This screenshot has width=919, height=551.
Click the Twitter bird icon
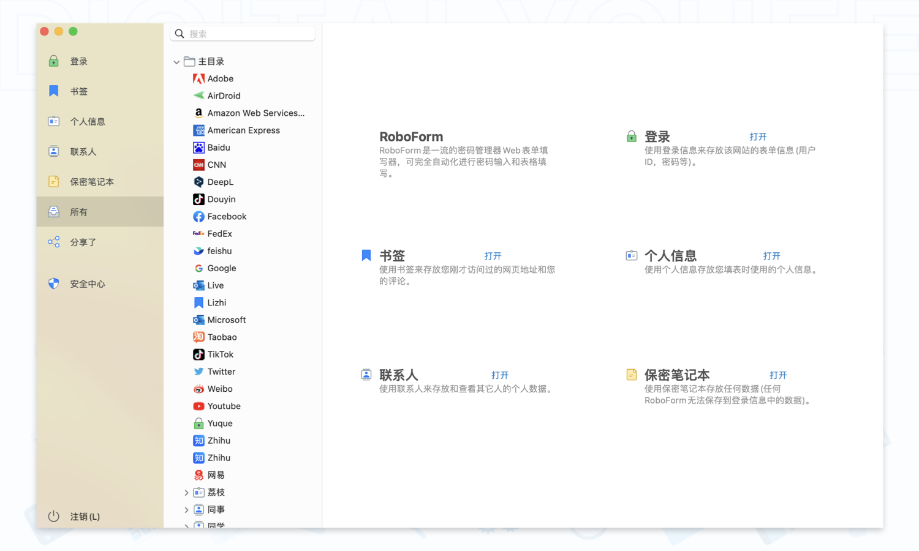[x=199, y=372]
